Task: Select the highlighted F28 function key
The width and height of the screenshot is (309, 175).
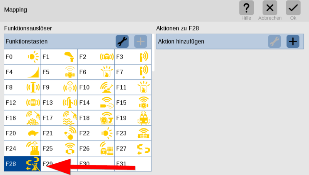Action: (22, 164)
